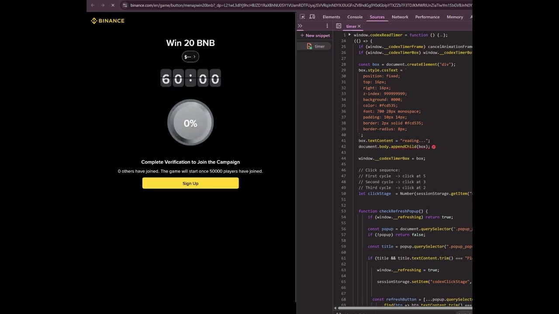Click the 60:00 countdown timer
559x314 pixels.
[x=190, y=78]
